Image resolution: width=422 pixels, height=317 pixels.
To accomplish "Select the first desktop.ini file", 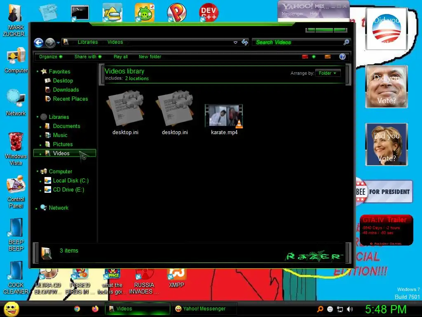I will (x=125, y=113).
